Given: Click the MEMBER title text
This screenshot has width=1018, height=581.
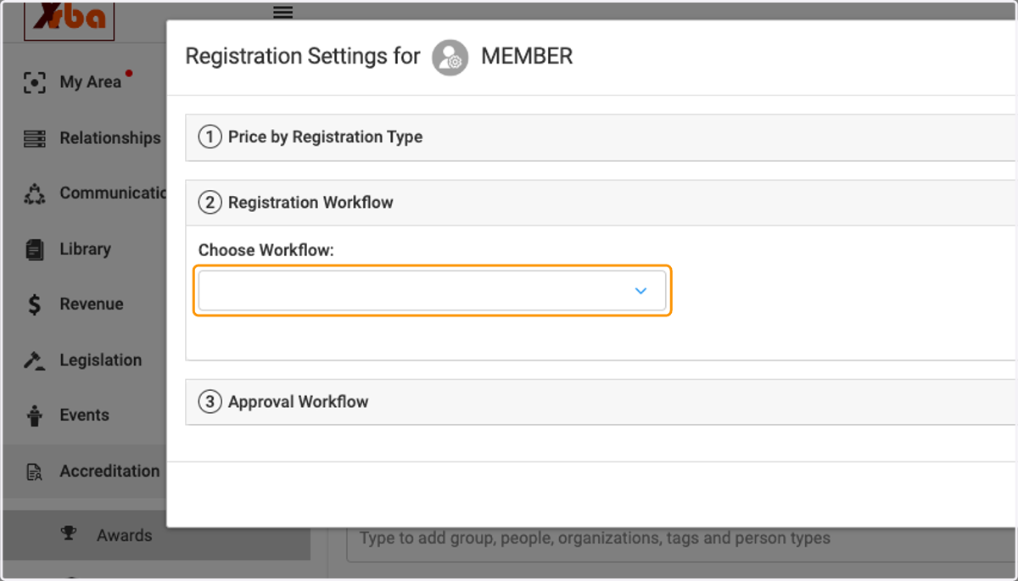Looking at the screenshot, I should (527, 57).
